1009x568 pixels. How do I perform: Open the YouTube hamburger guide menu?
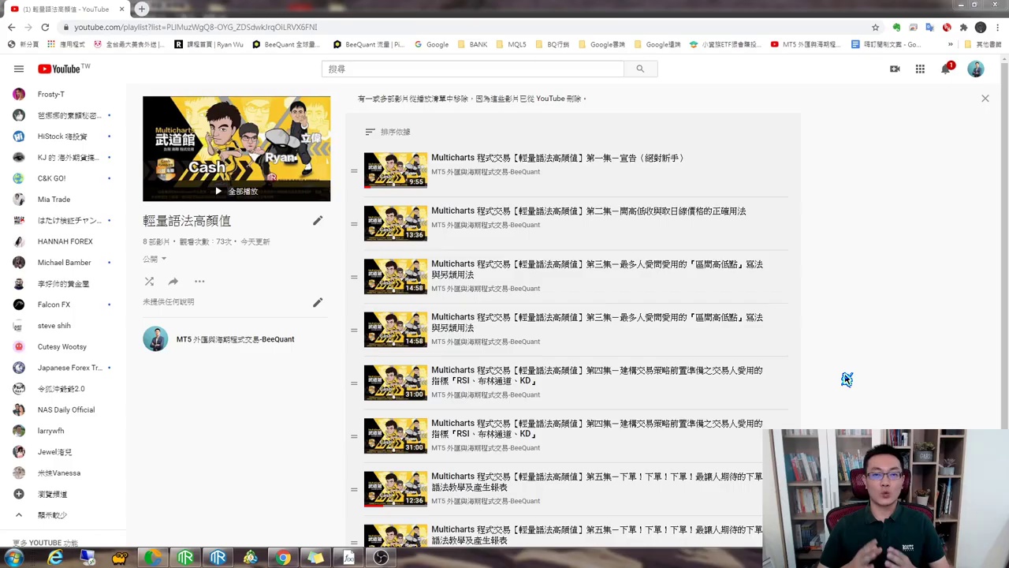pyautogui.click(x=19, y=69)
